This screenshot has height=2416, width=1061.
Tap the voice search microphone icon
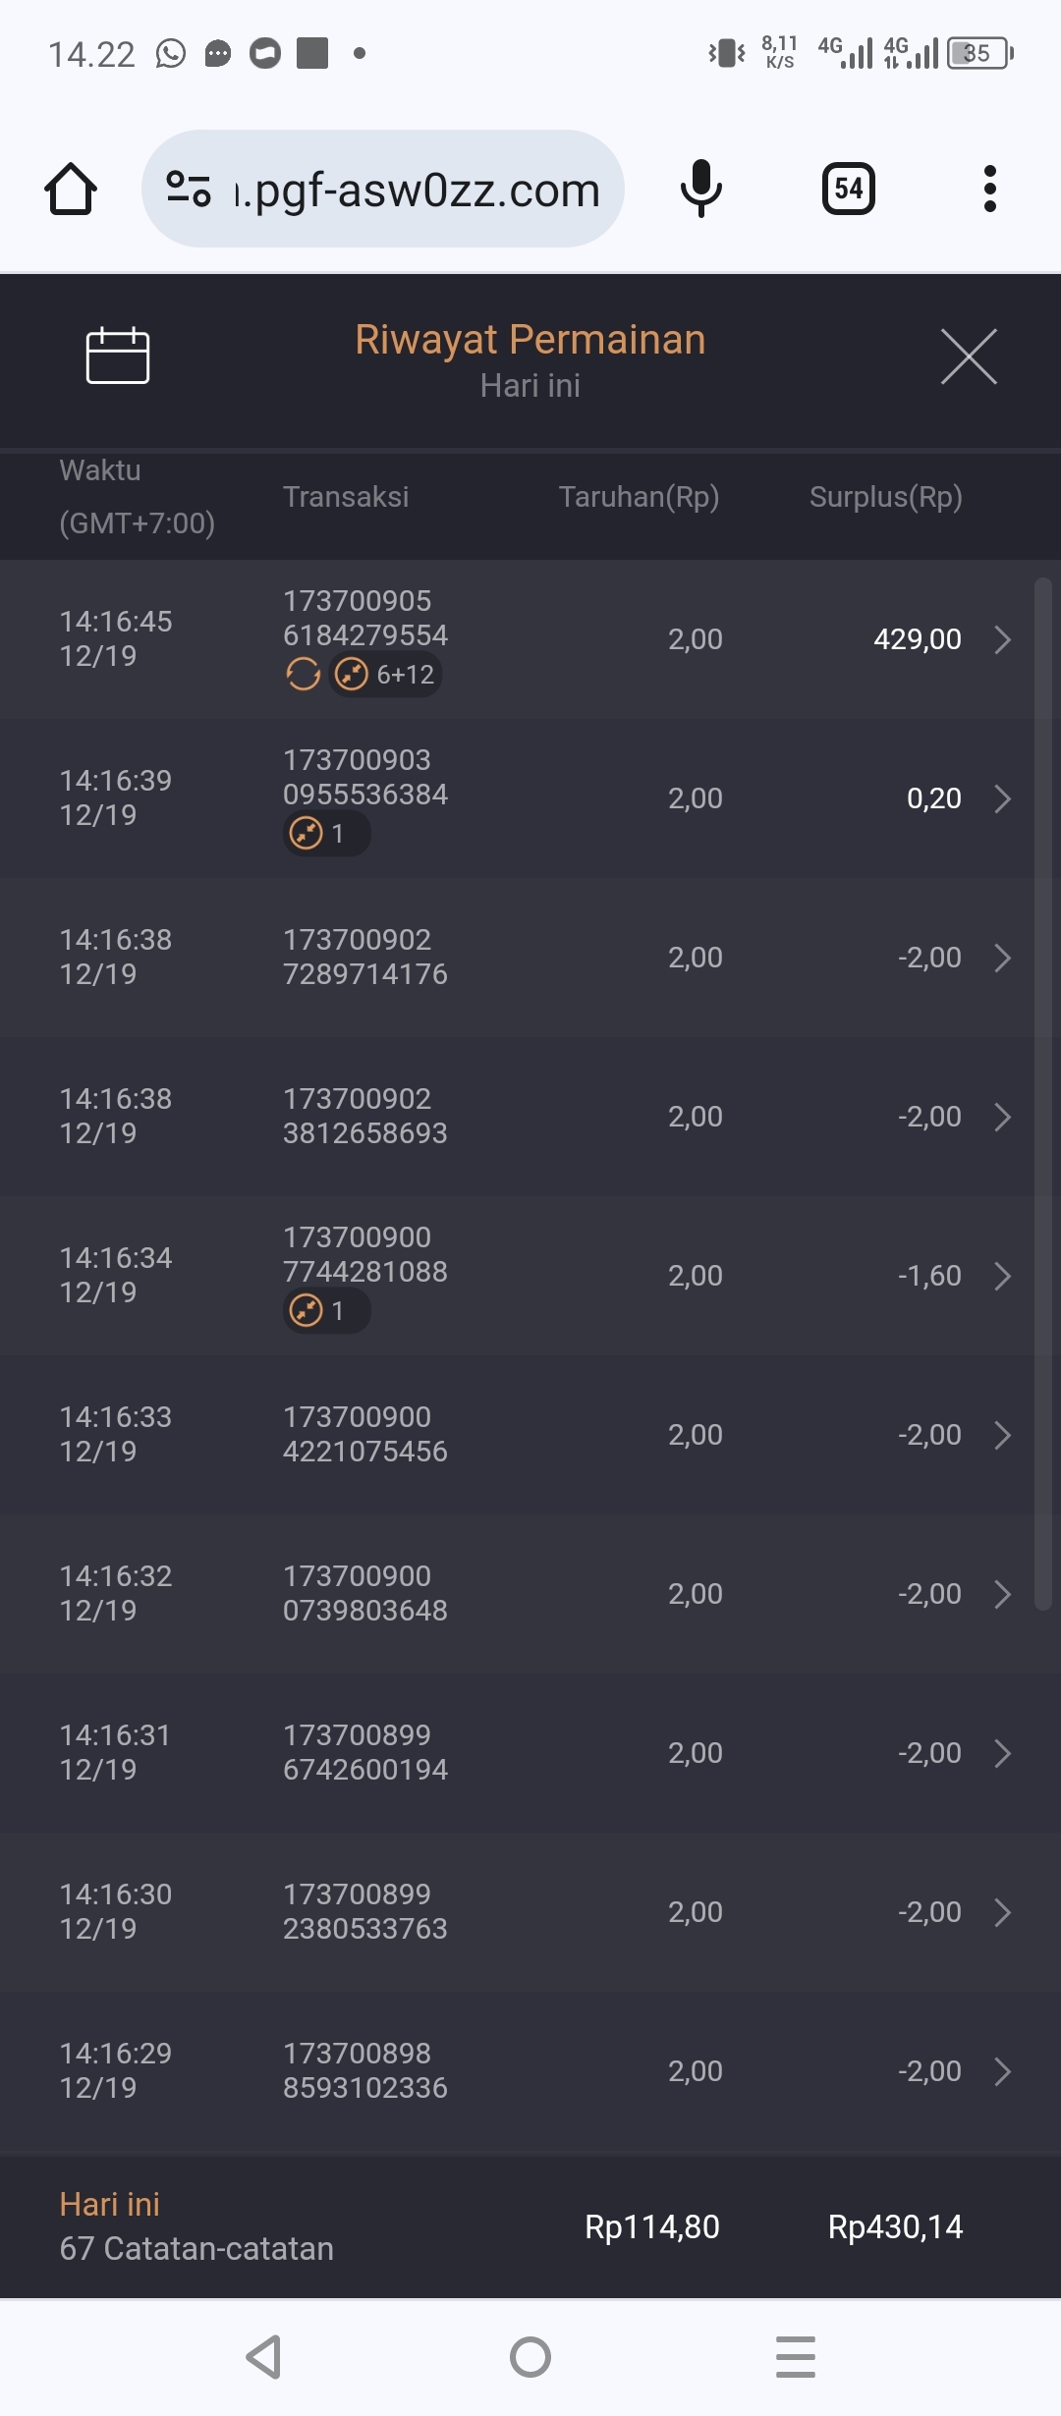click(700, 189)
